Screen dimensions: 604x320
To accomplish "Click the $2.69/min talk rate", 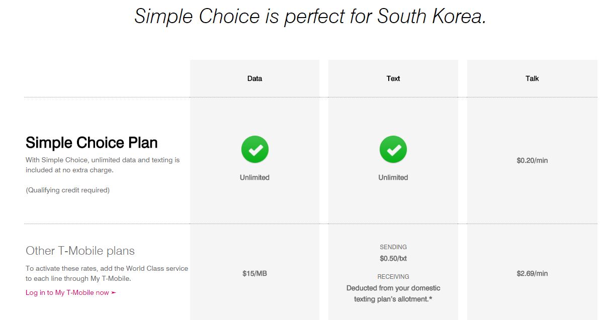I will (x=532, y=274).
